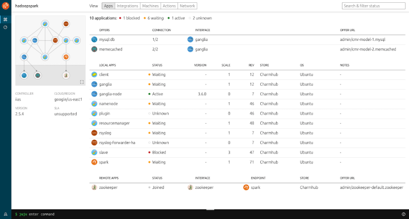Screen dimensions: 409x219
Task: Click the admin/cmr-model-1.mysql offer URL
Action: pos(362,40)
